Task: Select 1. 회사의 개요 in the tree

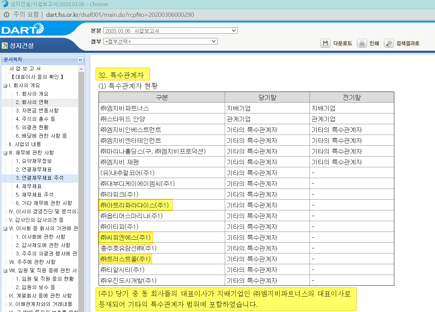Action: click(32, 94)
